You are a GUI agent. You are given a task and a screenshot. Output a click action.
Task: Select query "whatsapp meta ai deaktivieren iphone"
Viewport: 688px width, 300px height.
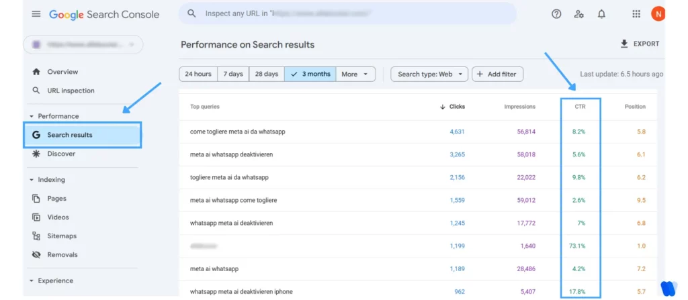click(241, 292)
